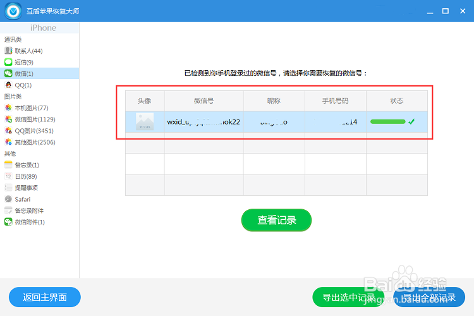474x316 pixels.
Task: Click the 昵称 column header
Action: (274, 101)
